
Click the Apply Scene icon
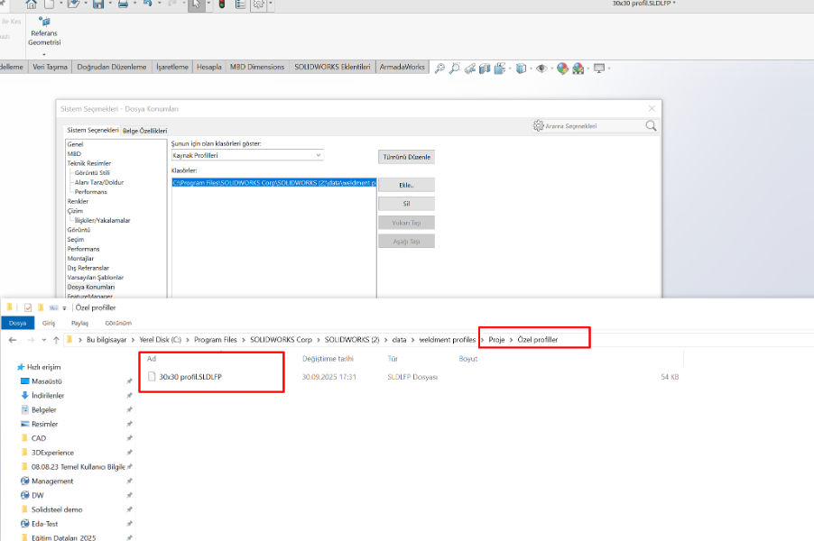coord(578,69)
